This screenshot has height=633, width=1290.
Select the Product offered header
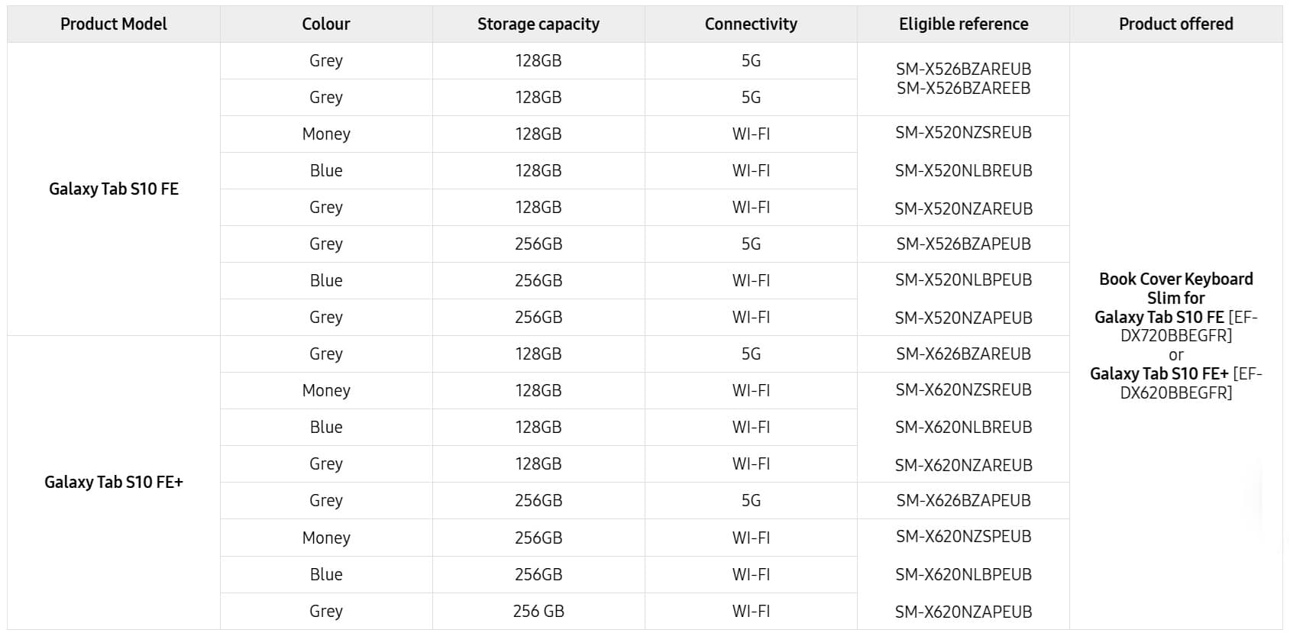coord(1175,24)
